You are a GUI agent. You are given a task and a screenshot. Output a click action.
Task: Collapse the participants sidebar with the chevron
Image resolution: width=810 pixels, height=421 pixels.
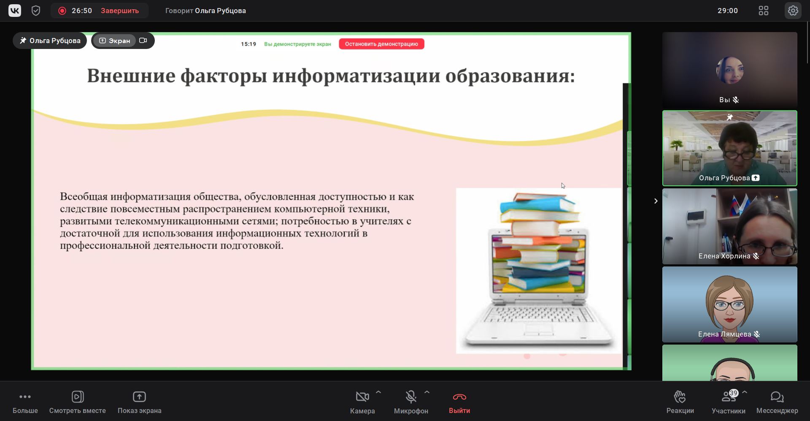coord(656,201)
